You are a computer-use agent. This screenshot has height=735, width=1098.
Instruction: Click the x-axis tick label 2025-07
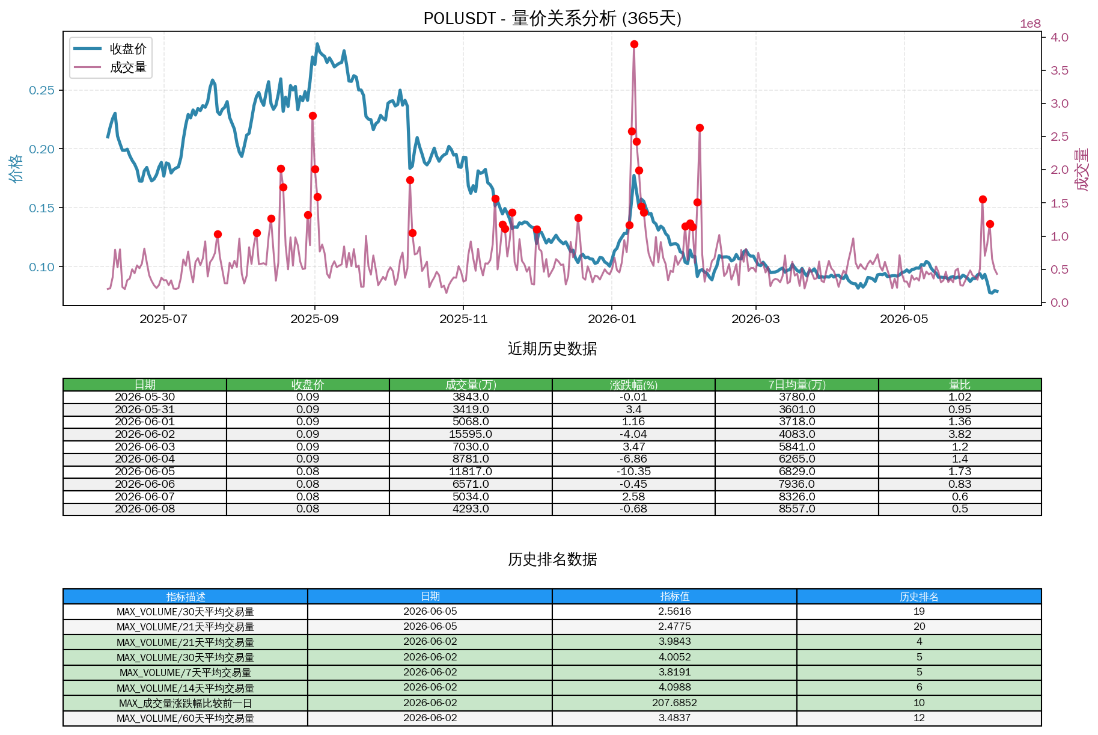point(163,319)
